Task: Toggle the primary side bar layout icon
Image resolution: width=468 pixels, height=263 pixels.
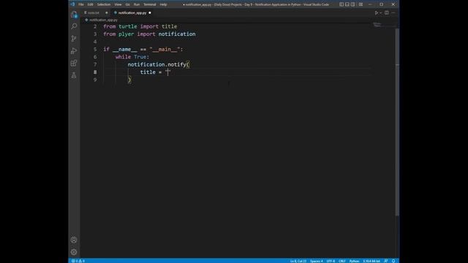Action: click(341, 4)
